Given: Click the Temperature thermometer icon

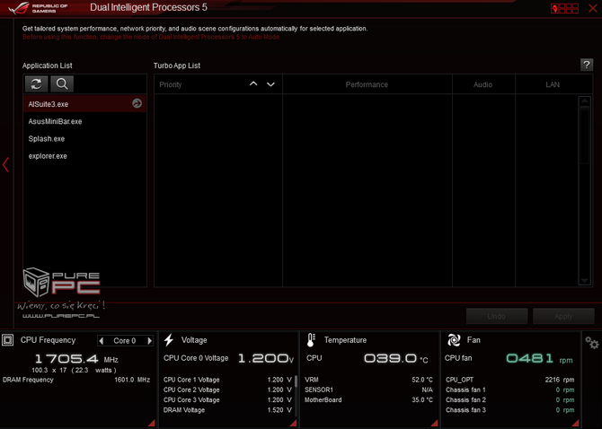Looking at the screenshot, I should click(x=311, y=340).
